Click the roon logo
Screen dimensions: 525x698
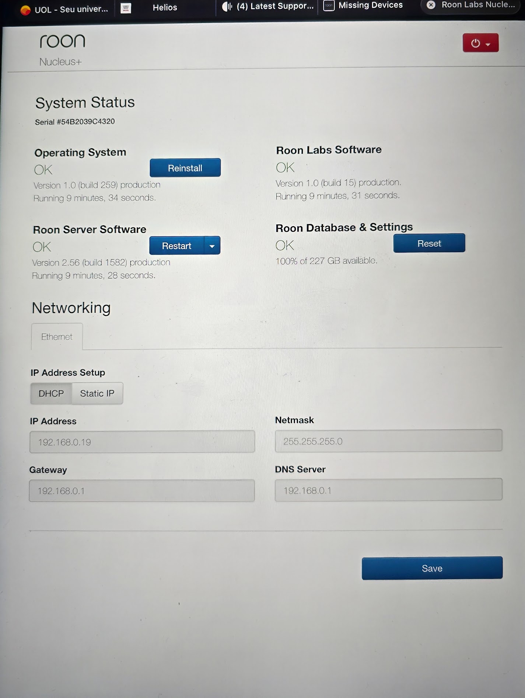62,41
